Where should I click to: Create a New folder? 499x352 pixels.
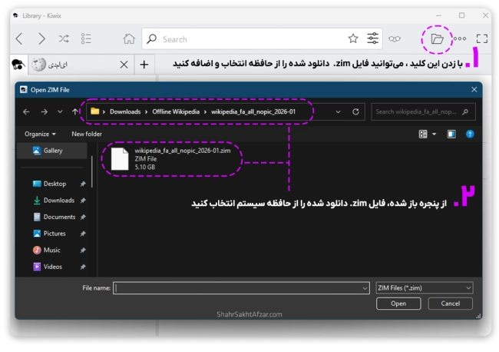(x=87, y=134)
